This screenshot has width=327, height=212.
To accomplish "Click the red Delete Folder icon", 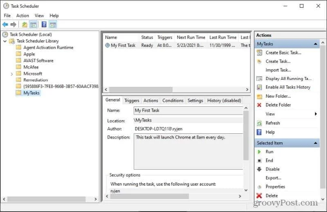I will pos(259,105).
